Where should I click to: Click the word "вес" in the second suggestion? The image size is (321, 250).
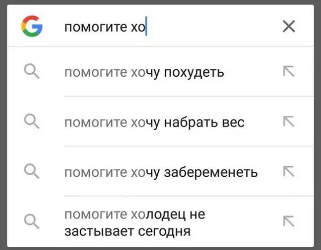[x=233, y=122]
